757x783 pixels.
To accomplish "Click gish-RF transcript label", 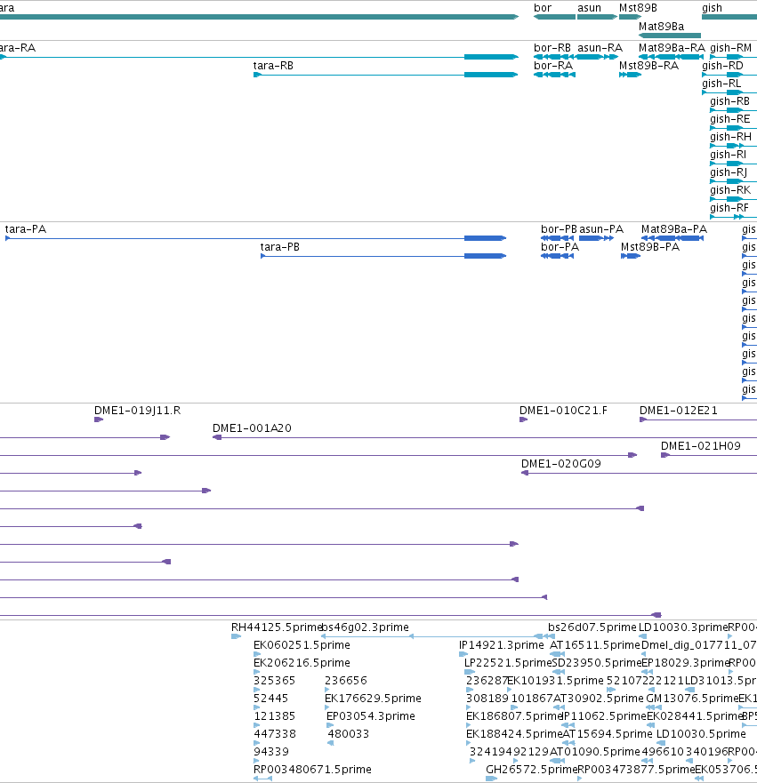I will point(729,208).
